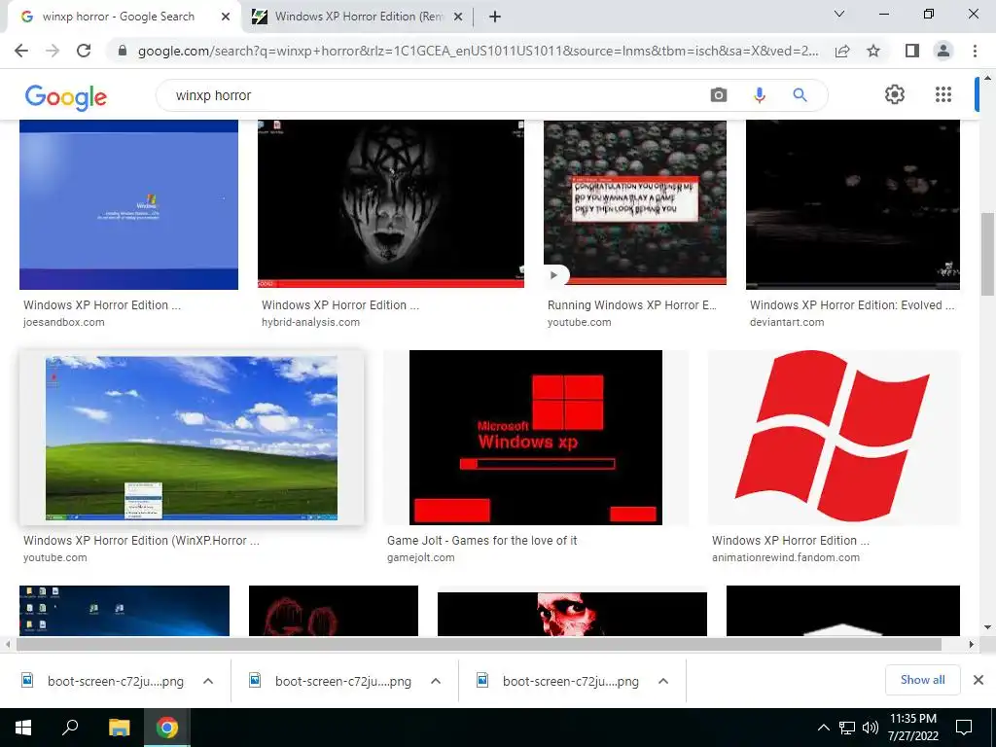Viewport: 996px width, 747px height.
Task: Open the scary face thumbnail from hybrid-analysis
Action: (391, 204)
